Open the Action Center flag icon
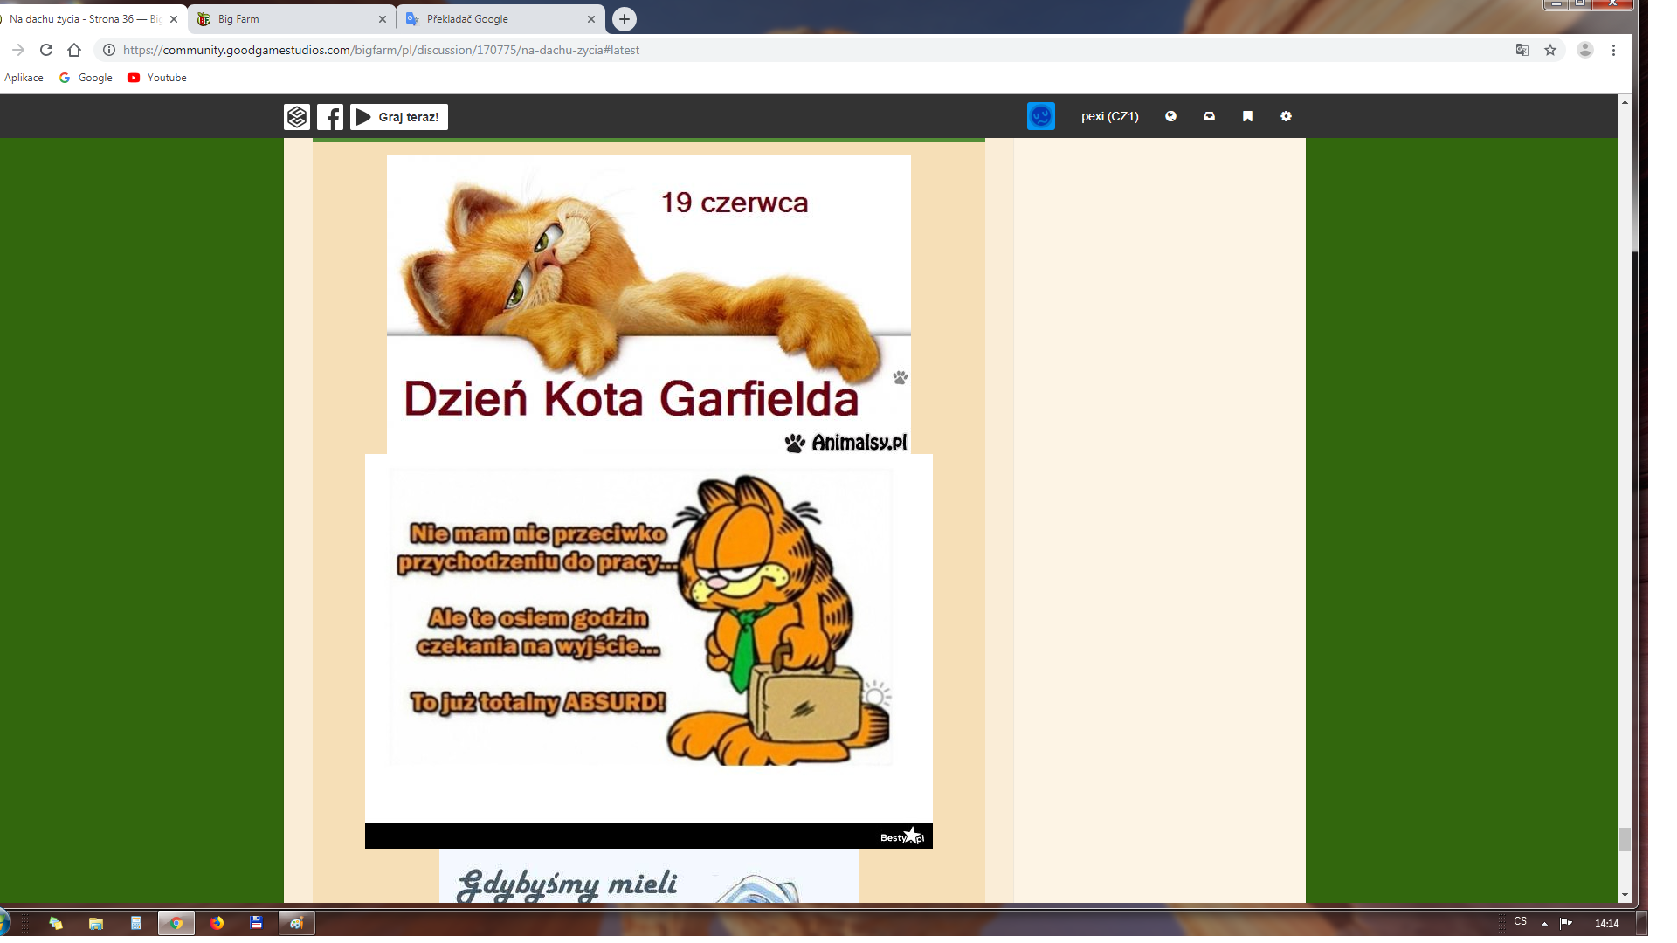1677x943 pixels. pyautogui.click(x=1566, y=923)
